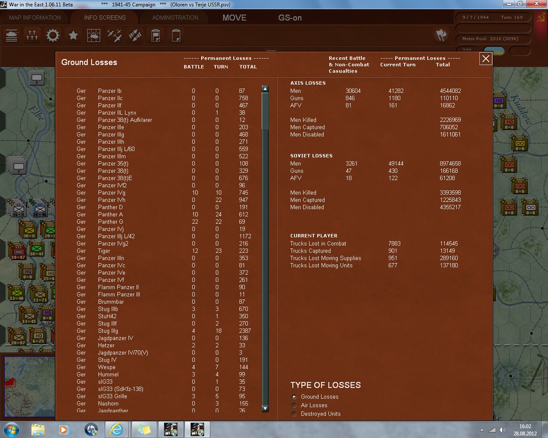The height and width of the screenshot is (438, 548).
Task: Click the Motor Pool status field
Action: [493, 38]
